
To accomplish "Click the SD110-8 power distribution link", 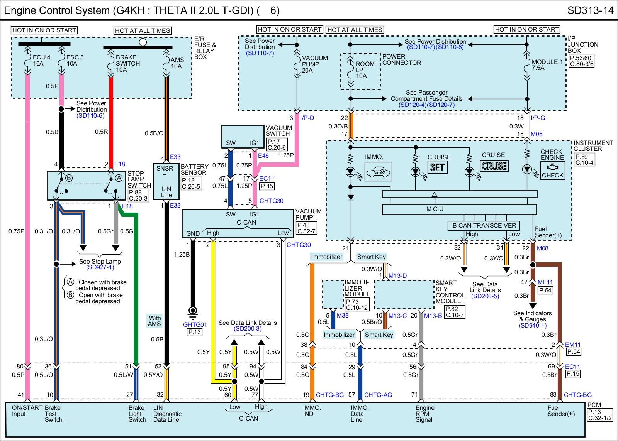I will tap(450, 47).
